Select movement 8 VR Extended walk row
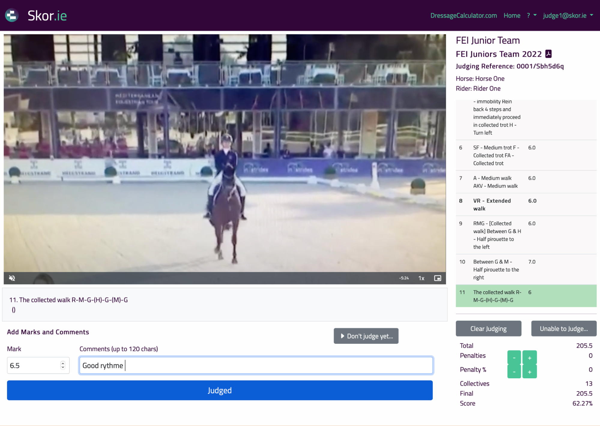The width and height of the screenshot is (600, 426). 526,205
